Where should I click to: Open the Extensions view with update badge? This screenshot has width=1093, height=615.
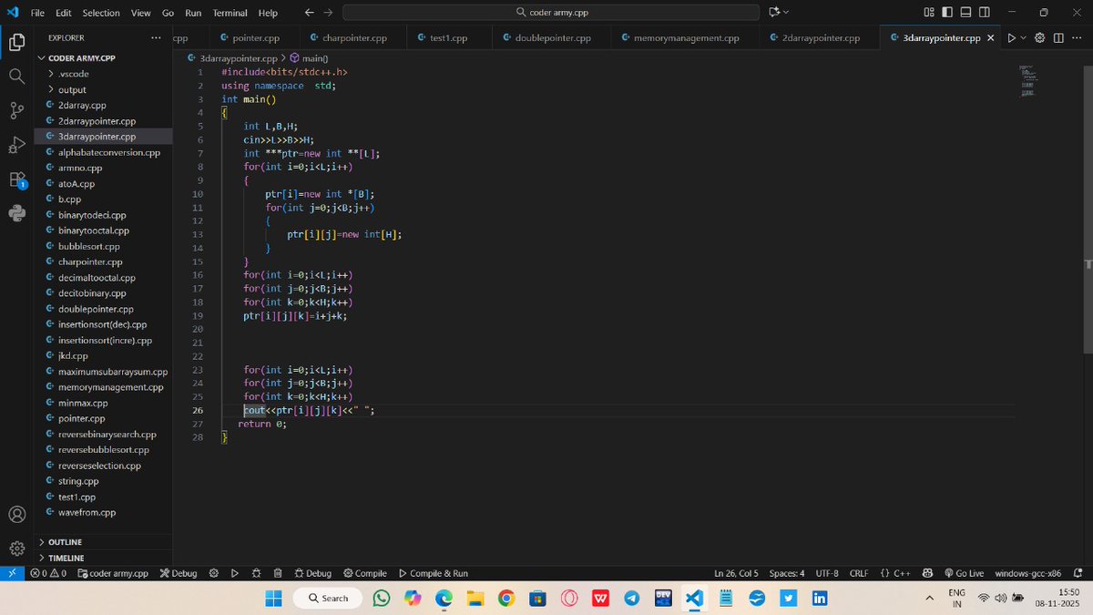click(x=16, y=179)
